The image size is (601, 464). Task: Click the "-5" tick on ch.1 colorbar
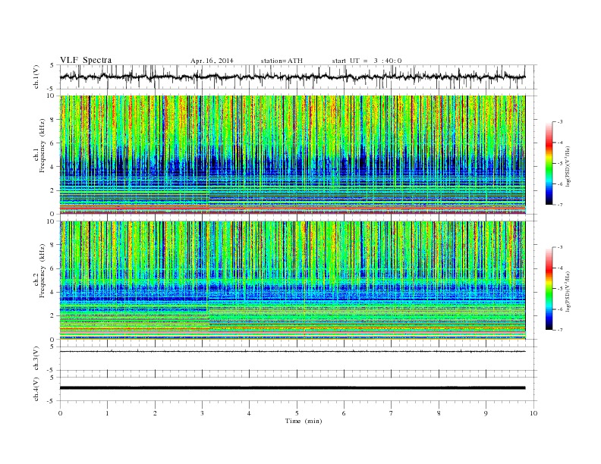tap(560, 164)
